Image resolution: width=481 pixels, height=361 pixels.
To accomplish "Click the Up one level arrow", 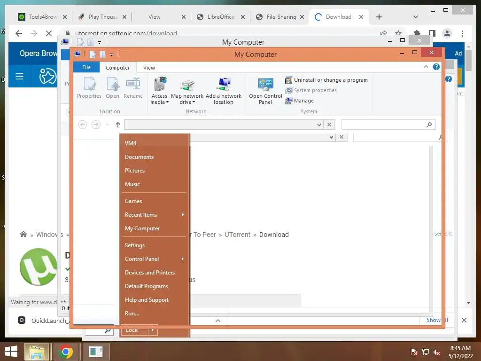I will 118,125.
